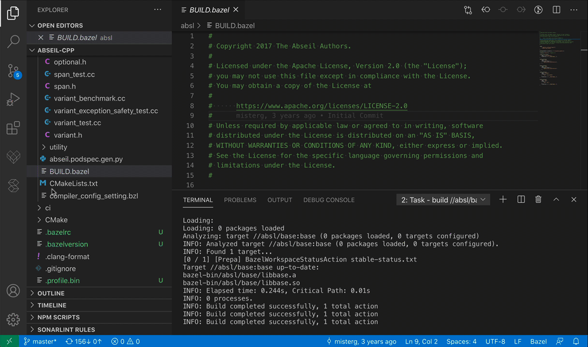This screenshot has width=588, height=347.
Task: Open CMakeLists.txt file
Action: (x=73, y=183)
